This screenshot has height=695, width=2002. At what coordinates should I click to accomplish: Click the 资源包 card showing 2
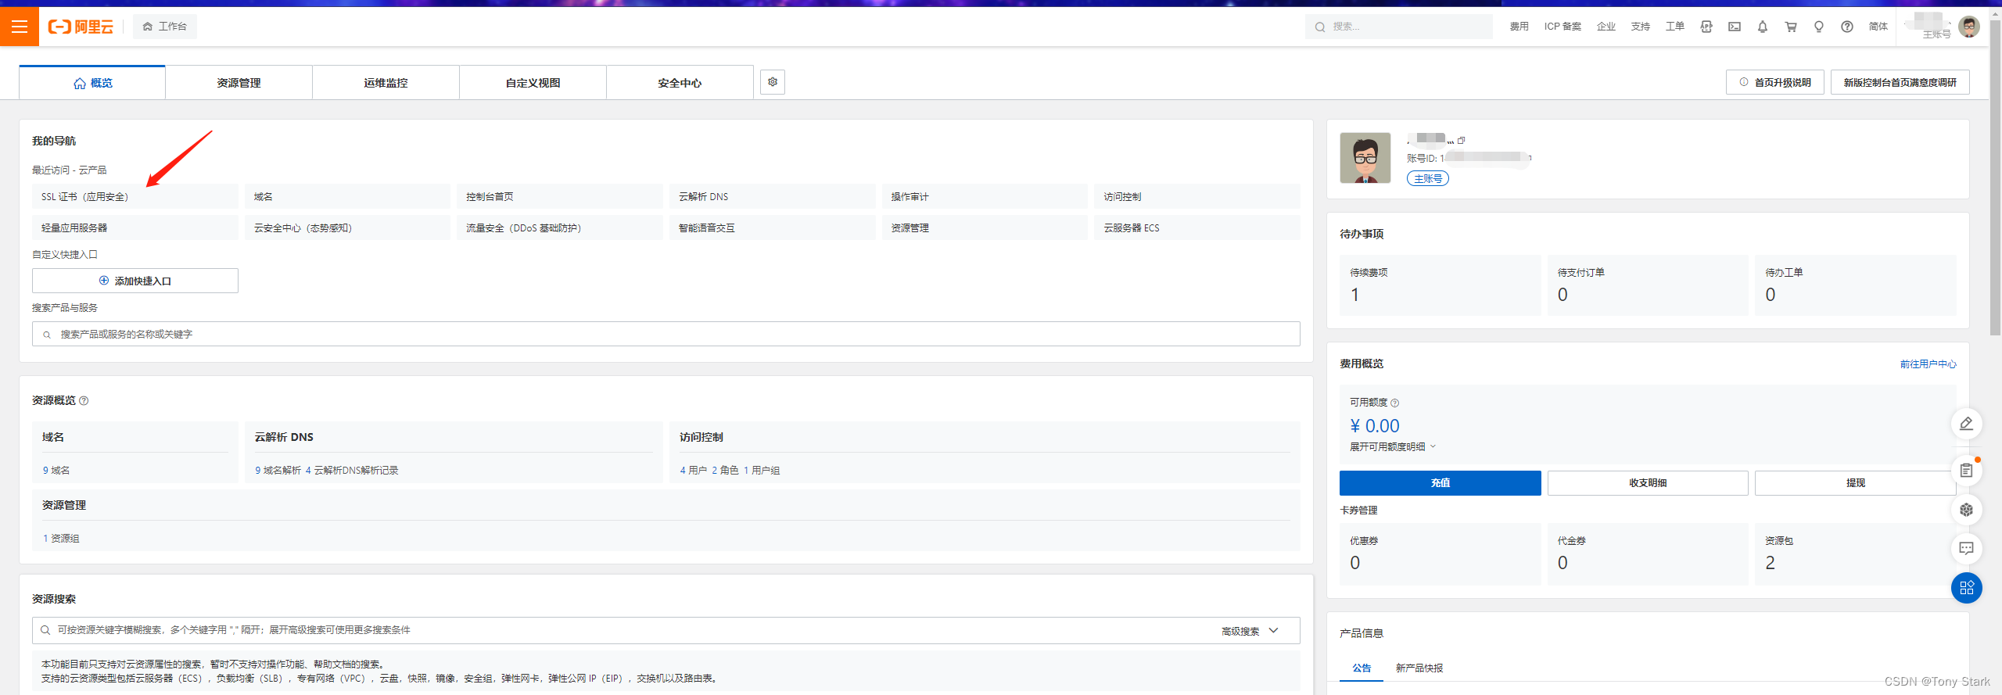(1856, 554)
